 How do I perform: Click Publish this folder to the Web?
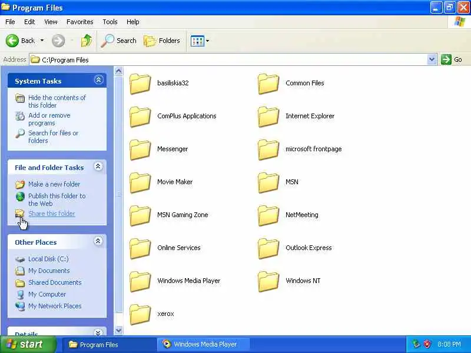point(57,199)
